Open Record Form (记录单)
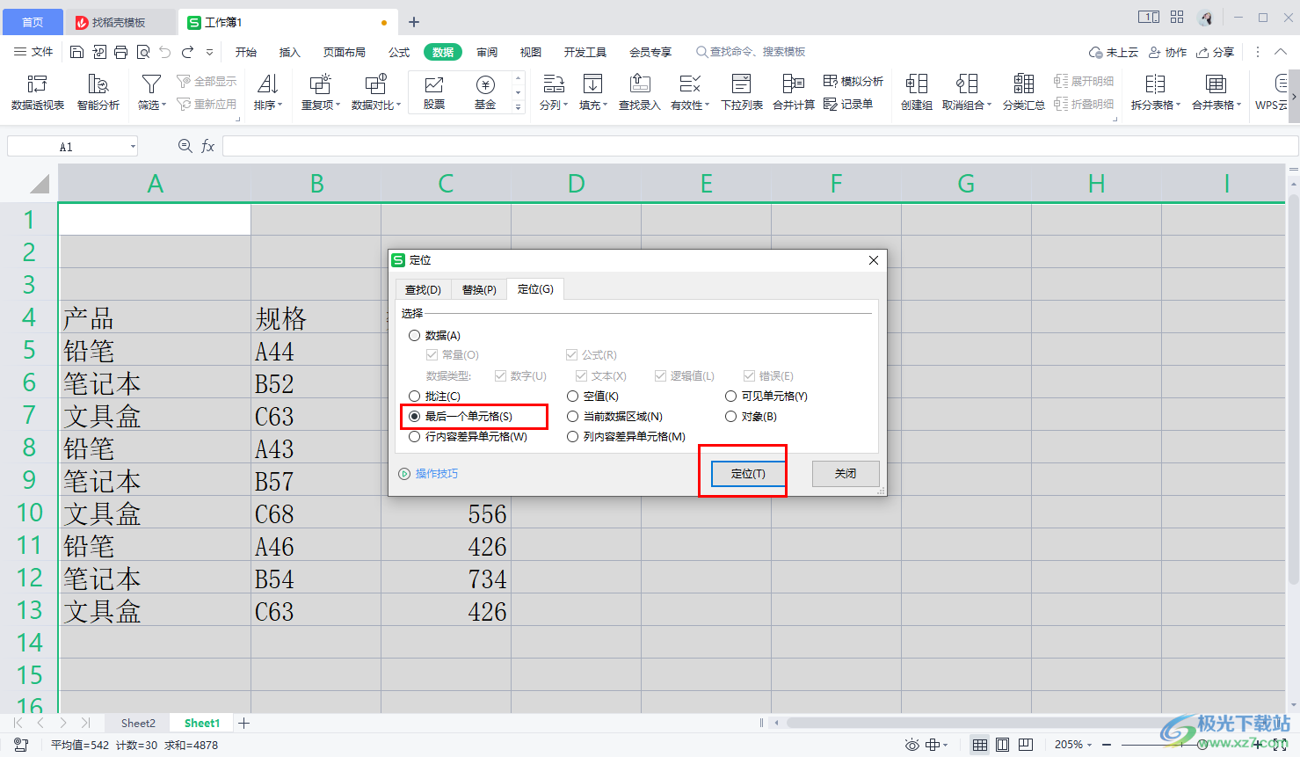Image resolution: width=1300 pixels, height=757 pixels. (x=849, y=104)
